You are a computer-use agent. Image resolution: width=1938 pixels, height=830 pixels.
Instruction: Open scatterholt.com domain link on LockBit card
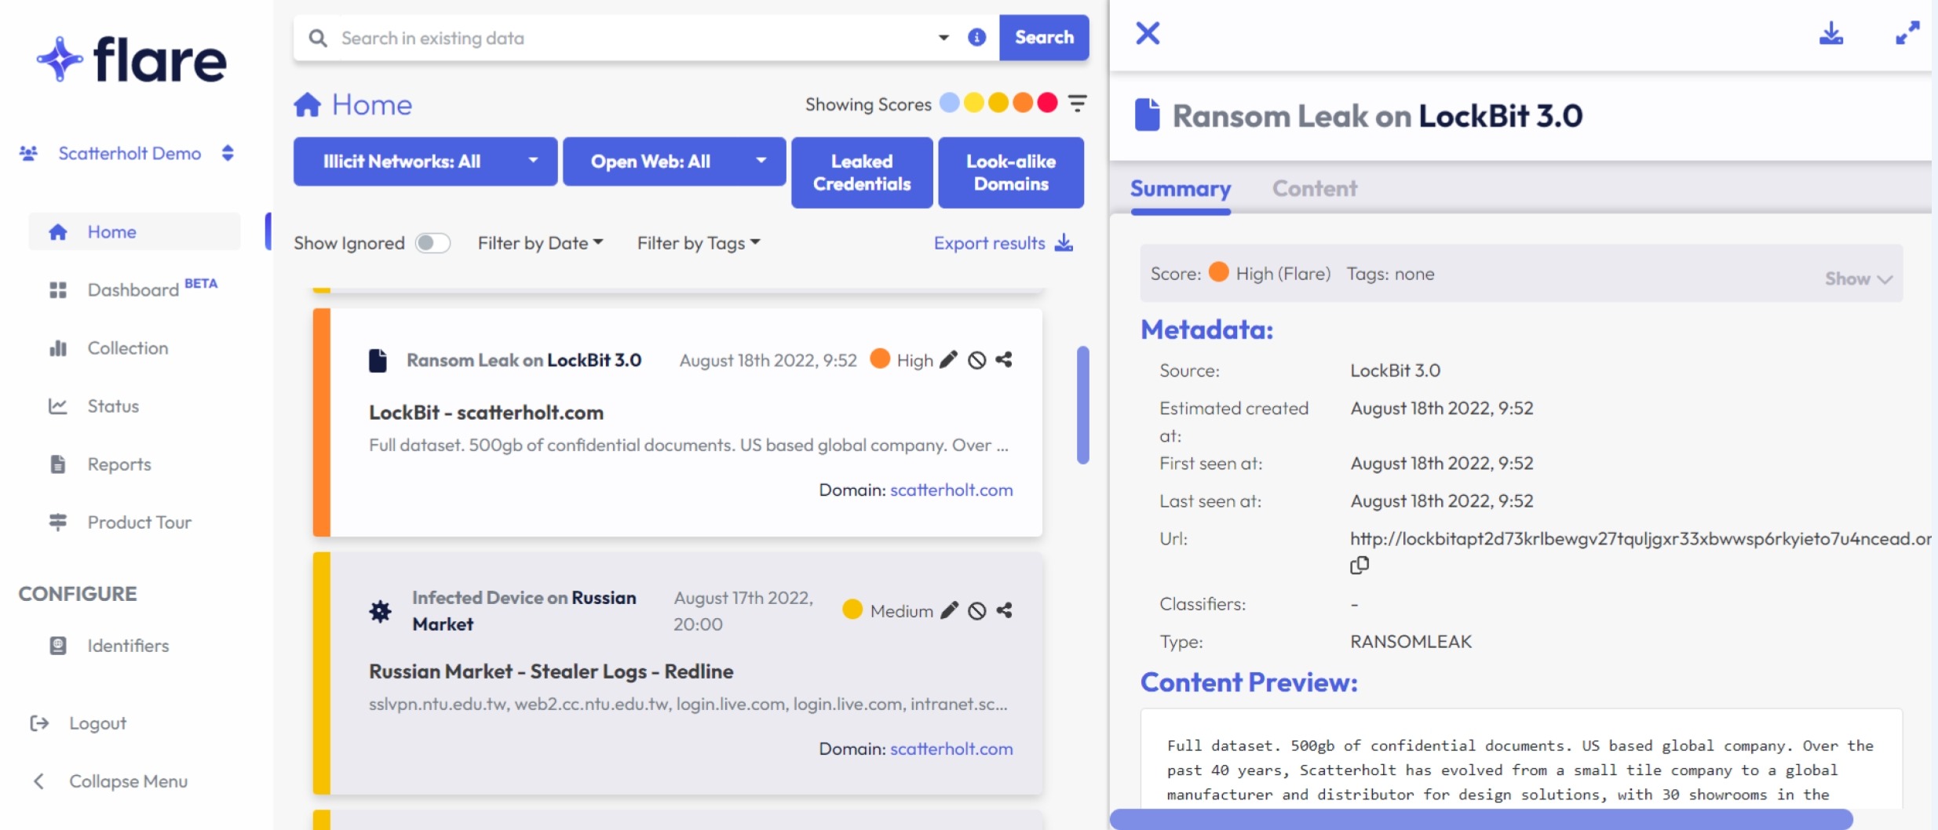coord(951,490)
